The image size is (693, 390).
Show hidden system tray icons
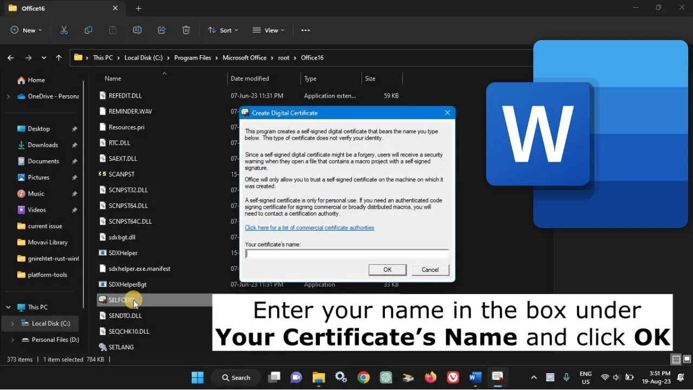click(534, 378)
